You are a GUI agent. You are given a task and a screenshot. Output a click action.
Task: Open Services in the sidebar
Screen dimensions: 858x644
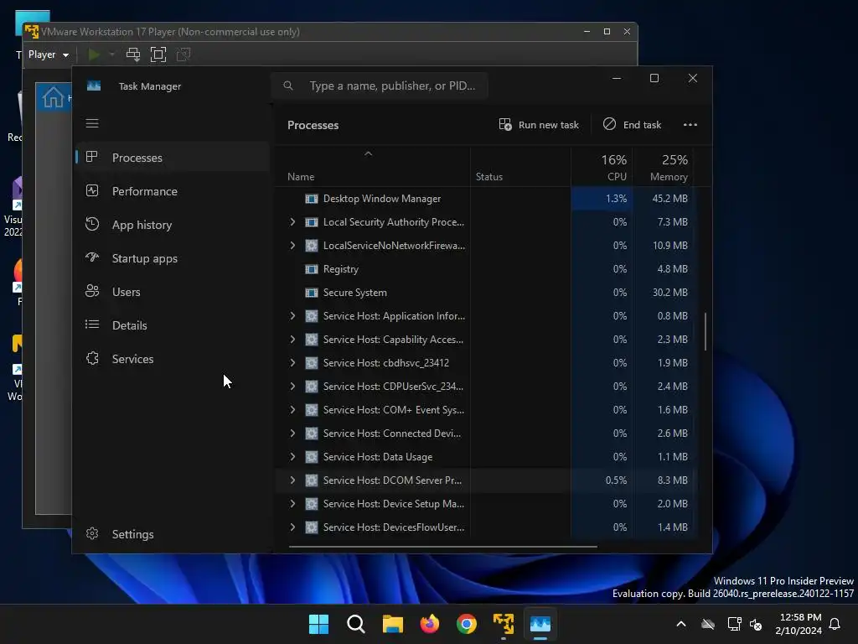pos(173,359)
